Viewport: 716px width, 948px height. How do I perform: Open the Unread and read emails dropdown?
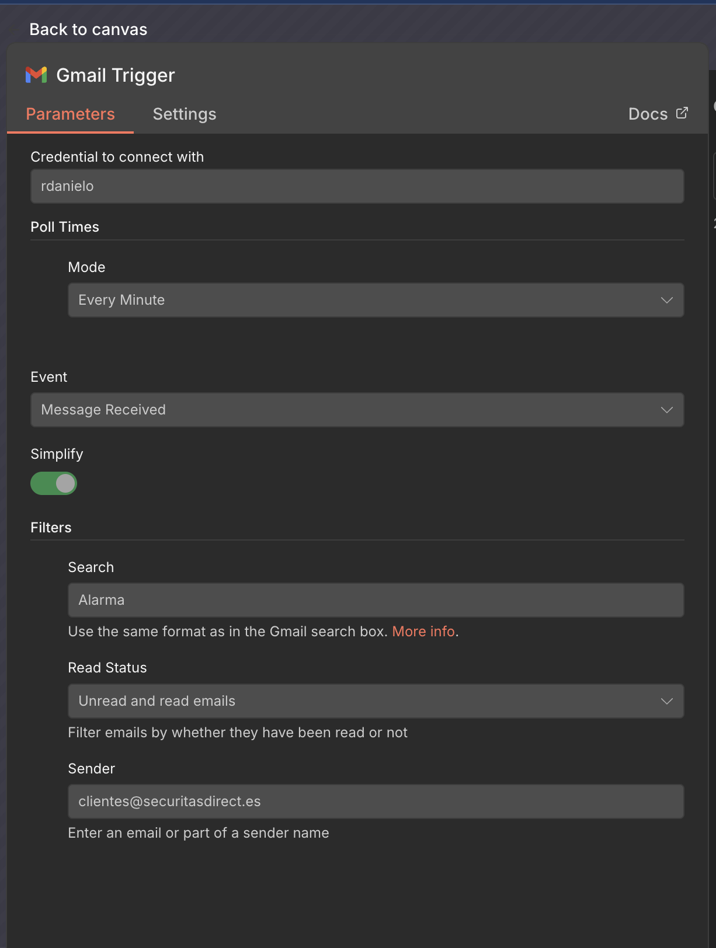click(362, 701)
